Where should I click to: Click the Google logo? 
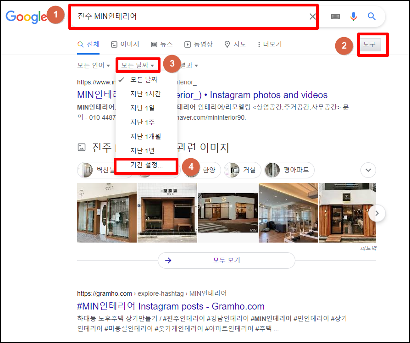point(26,17)
